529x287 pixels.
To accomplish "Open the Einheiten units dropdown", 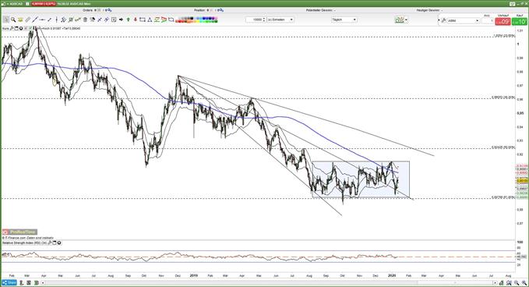I will 280,19.
